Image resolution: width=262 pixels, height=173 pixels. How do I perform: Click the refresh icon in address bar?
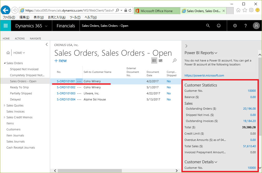pos(130,10)
